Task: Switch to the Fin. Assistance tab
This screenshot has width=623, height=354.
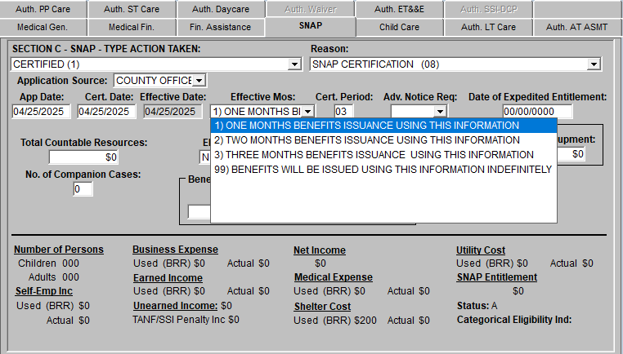Action: tap(221, 28)
